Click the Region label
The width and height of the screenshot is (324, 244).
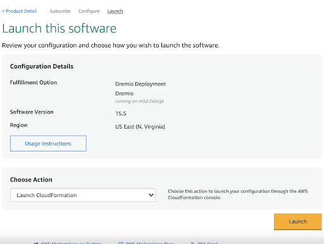coord(19,125)
